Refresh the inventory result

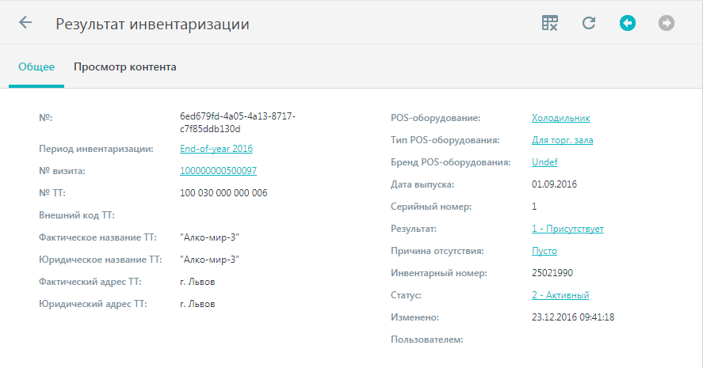[589, 23]
